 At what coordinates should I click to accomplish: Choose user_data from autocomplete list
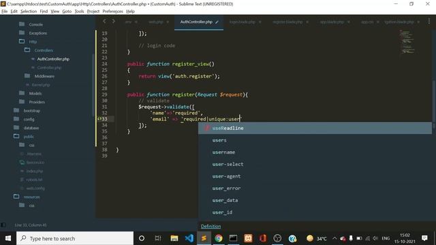tap(315, 200)
